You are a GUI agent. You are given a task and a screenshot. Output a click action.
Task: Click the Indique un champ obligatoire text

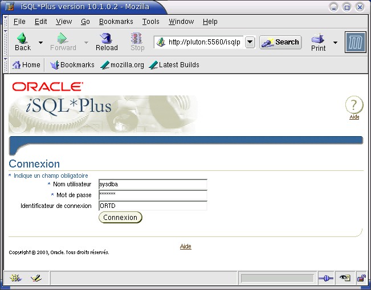tap(51, 175)
